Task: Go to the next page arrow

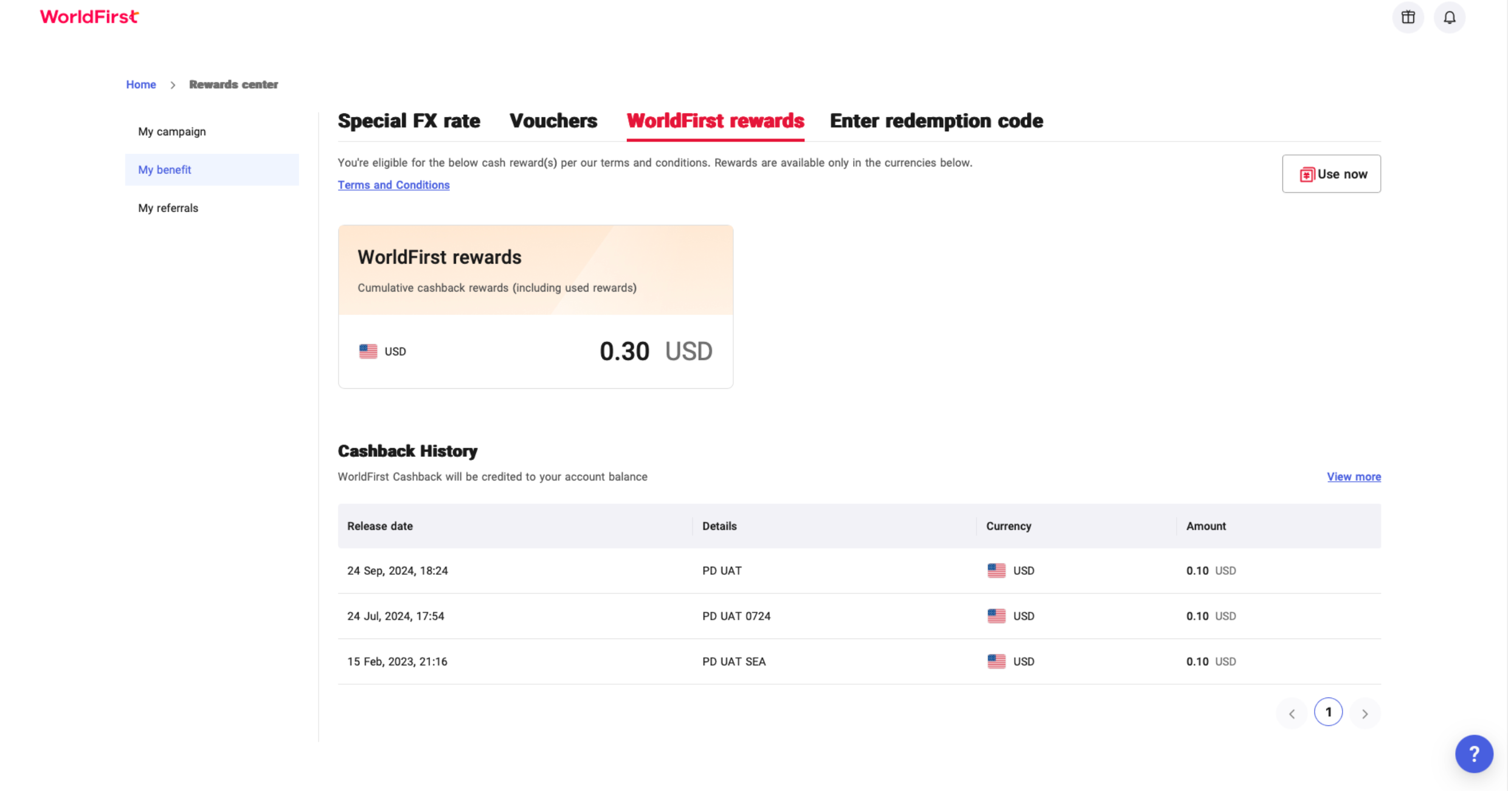Action: point(1364,713)
